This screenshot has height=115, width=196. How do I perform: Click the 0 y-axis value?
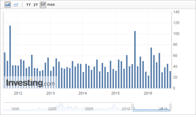coord(174,88)
